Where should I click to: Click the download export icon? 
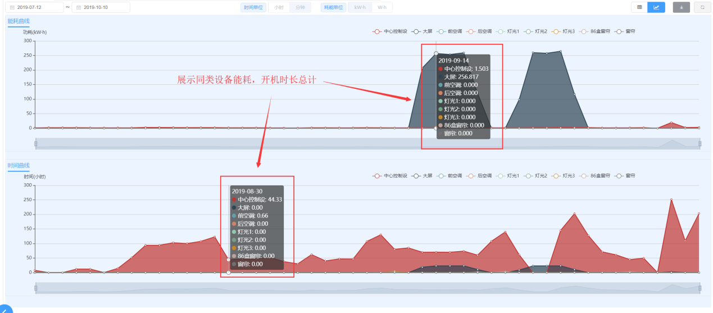pos(681,7)
